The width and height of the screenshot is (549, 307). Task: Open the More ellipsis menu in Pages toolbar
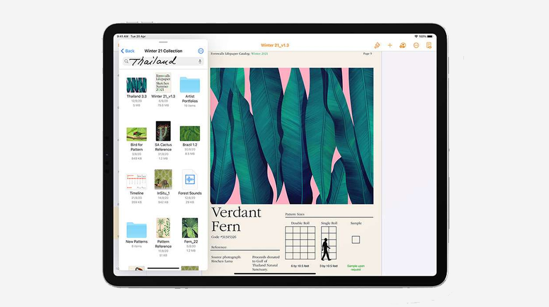416,45
